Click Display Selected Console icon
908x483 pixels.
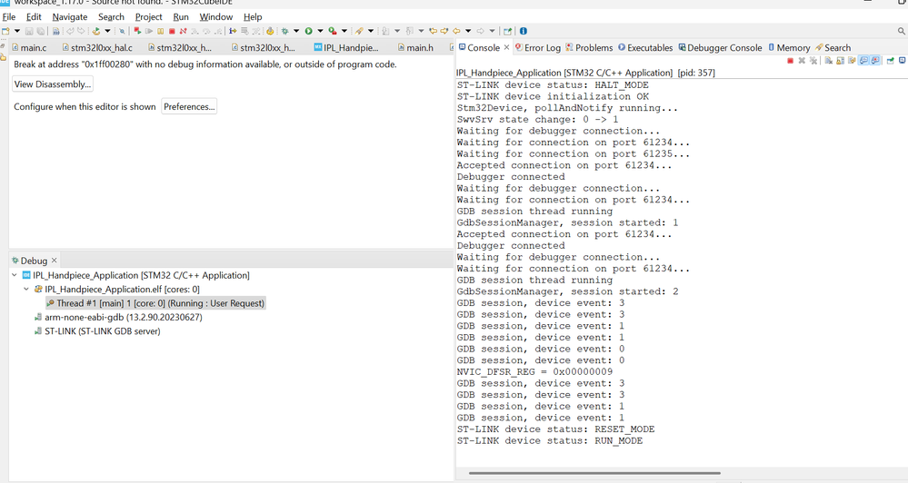point(903,60)
